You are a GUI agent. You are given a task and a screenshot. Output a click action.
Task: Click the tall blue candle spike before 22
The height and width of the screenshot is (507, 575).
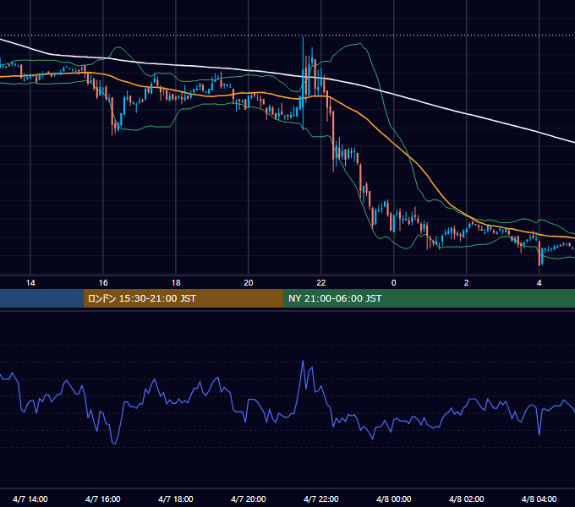click(x=303, y=83)
